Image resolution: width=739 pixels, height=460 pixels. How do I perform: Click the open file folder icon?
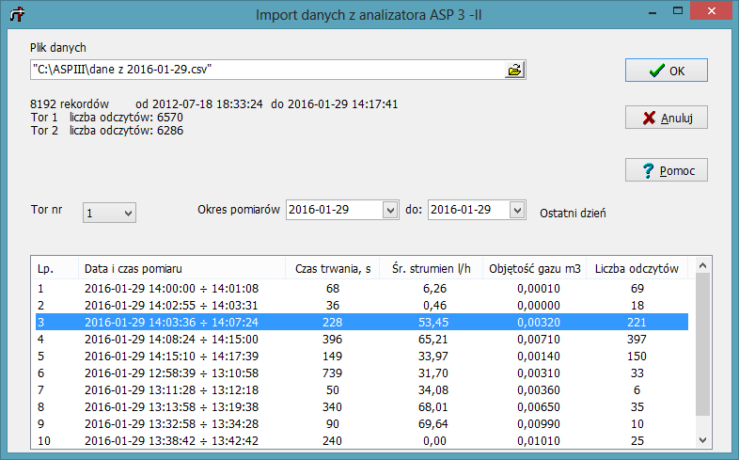(514, 70)
